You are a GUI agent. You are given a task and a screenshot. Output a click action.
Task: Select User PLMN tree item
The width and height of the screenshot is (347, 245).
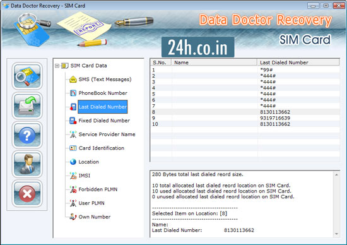click(91, 203)
